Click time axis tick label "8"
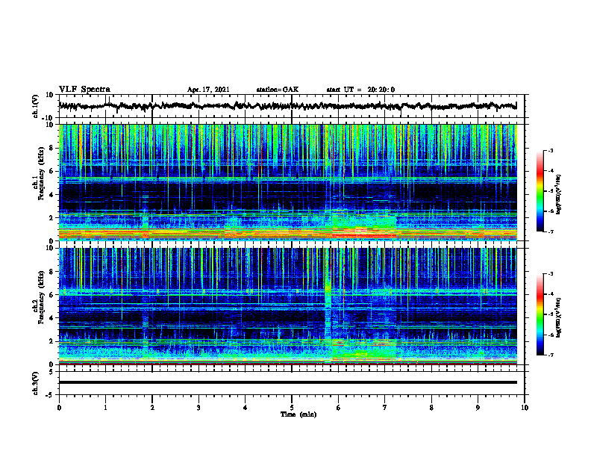 (431, 408)
